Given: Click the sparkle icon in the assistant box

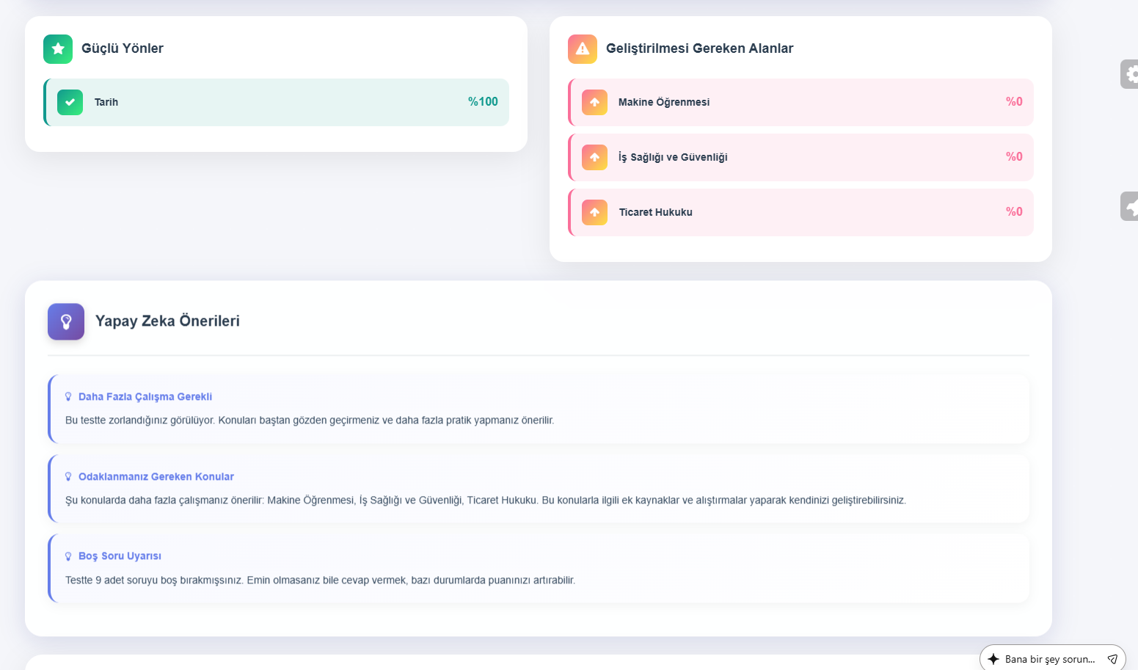Looking at the screenshot, I should (x=993, y=659).
